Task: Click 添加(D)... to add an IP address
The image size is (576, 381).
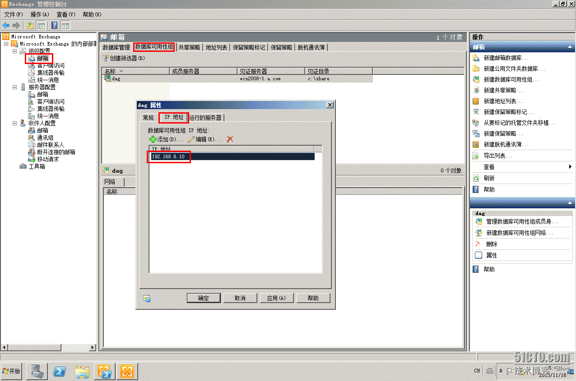Action: tap(166, 139)
